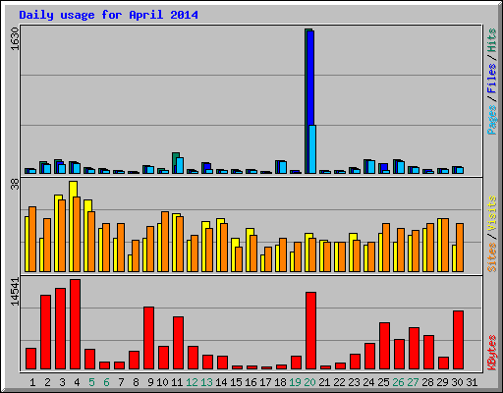Click day label "15" on the x-axis
The width and height of the screenshot is (503, 393).
pyautogui.click(x=236, y=382)
